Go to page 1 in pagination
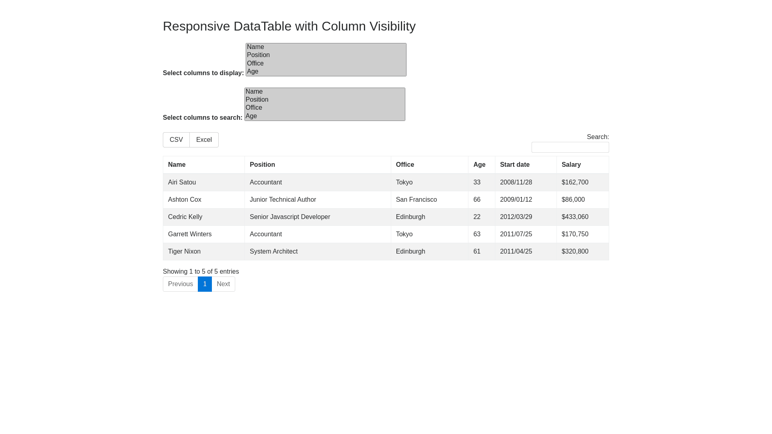 pos(205,284)
